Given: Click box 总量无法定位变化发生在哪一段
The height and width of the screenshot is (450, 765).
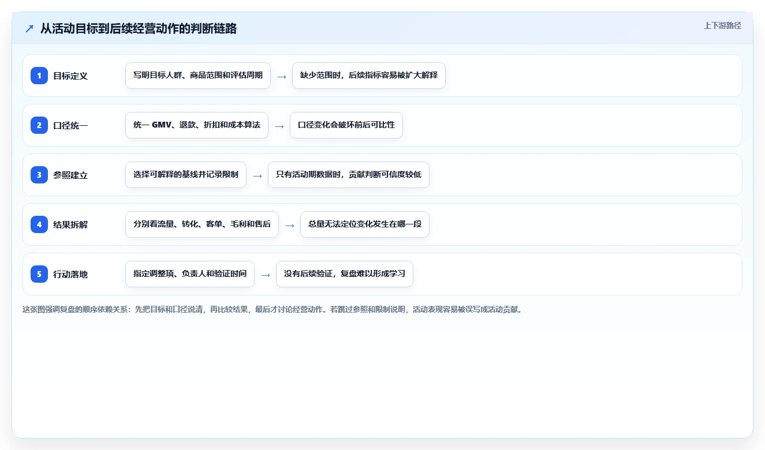Looking at the screenshot, I should 365,224.
